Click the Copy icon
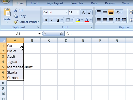Image resolution: width=133 pixels, height=100 pixels. (16, 16)
